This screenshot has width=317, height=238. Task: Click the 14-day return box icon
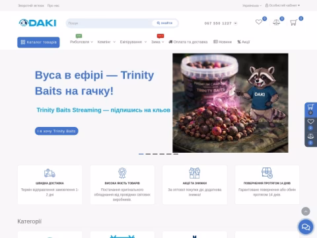pyautogui.click(x=267, y=173)
